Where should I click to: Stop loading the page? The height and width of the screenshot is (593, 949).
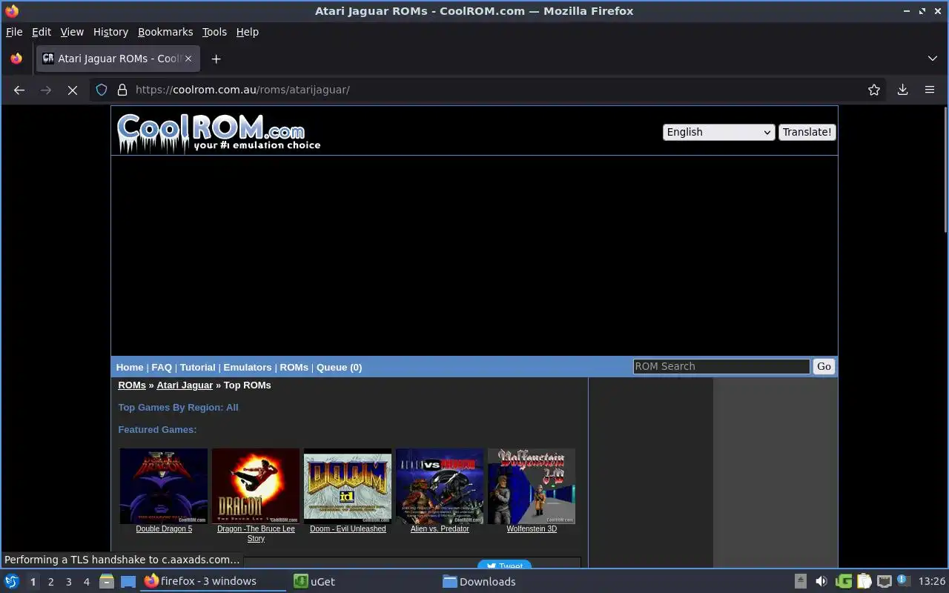click(x=73, y=90)
